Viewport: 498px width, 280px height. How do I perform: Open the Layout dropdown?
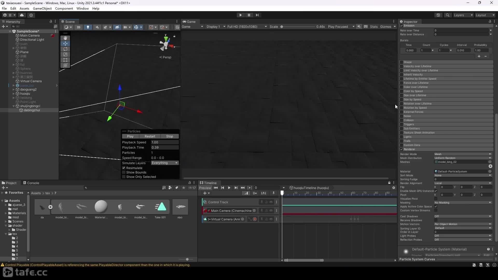coord(485,15)
